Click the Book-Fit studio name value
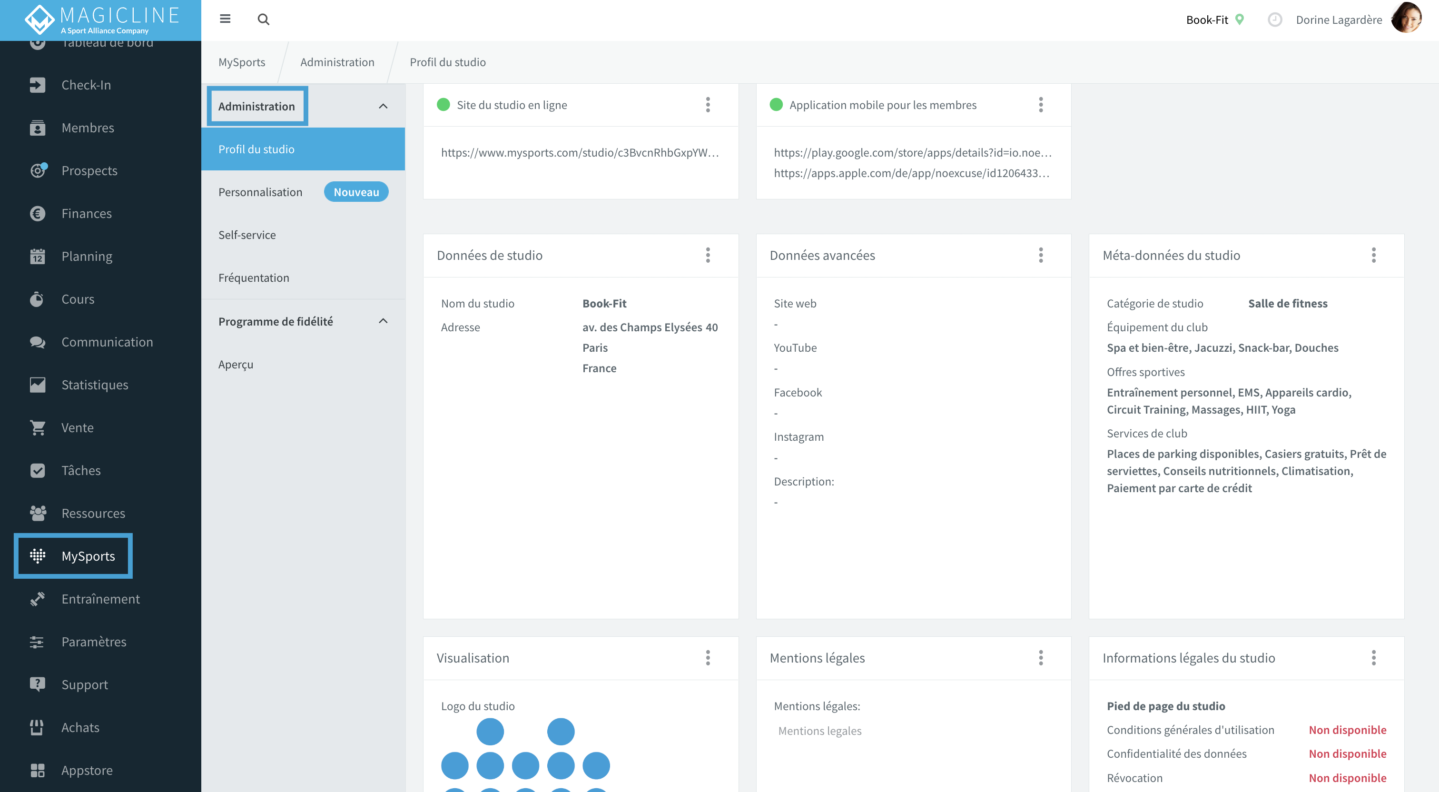This screenshot has height=792, width=1439. (604, 304)
